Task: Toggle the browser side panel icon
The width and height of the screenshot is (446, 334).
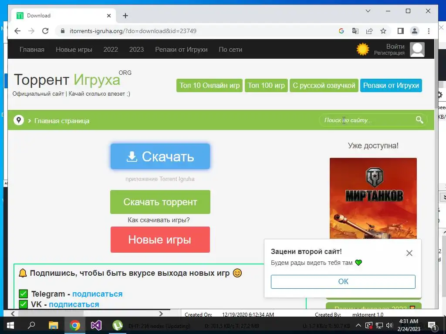Action: pos(401,31)
